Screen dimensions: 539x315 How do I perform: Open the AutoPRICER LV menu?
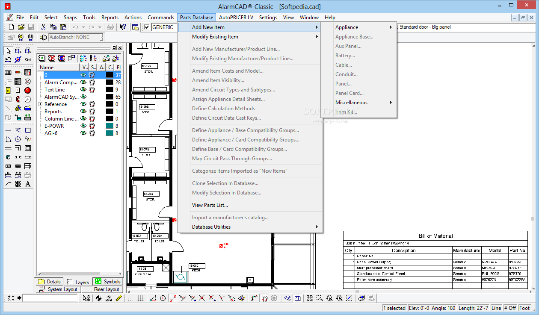pyautogui.click(x=236, y=18)
